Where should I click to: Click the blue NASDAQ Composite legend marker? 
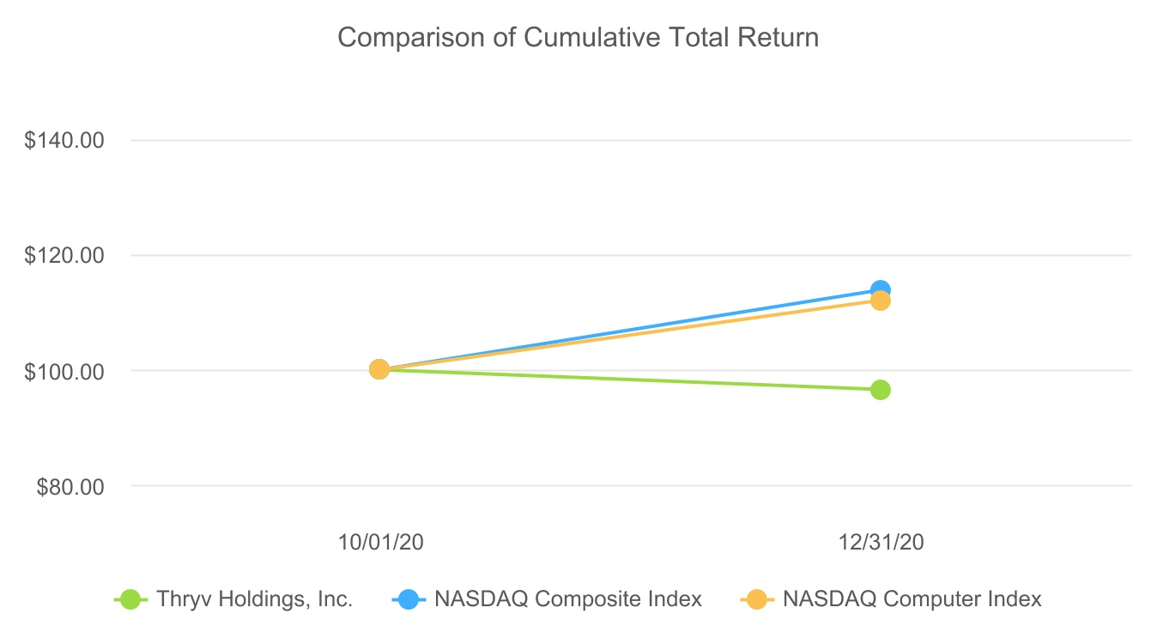(x=409, y=599)
